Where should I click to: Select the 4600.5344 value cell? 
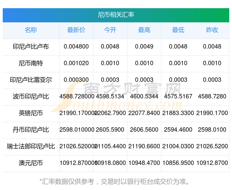click(144, 96)
